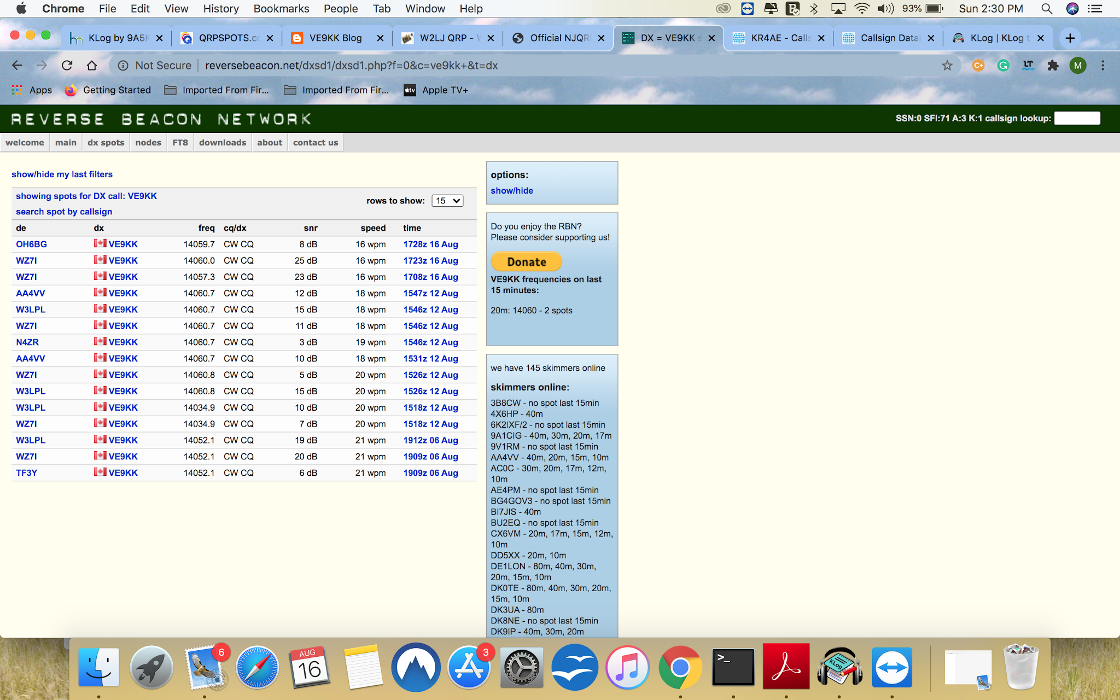Bookmark this page with the star icon

coord(947,66)
